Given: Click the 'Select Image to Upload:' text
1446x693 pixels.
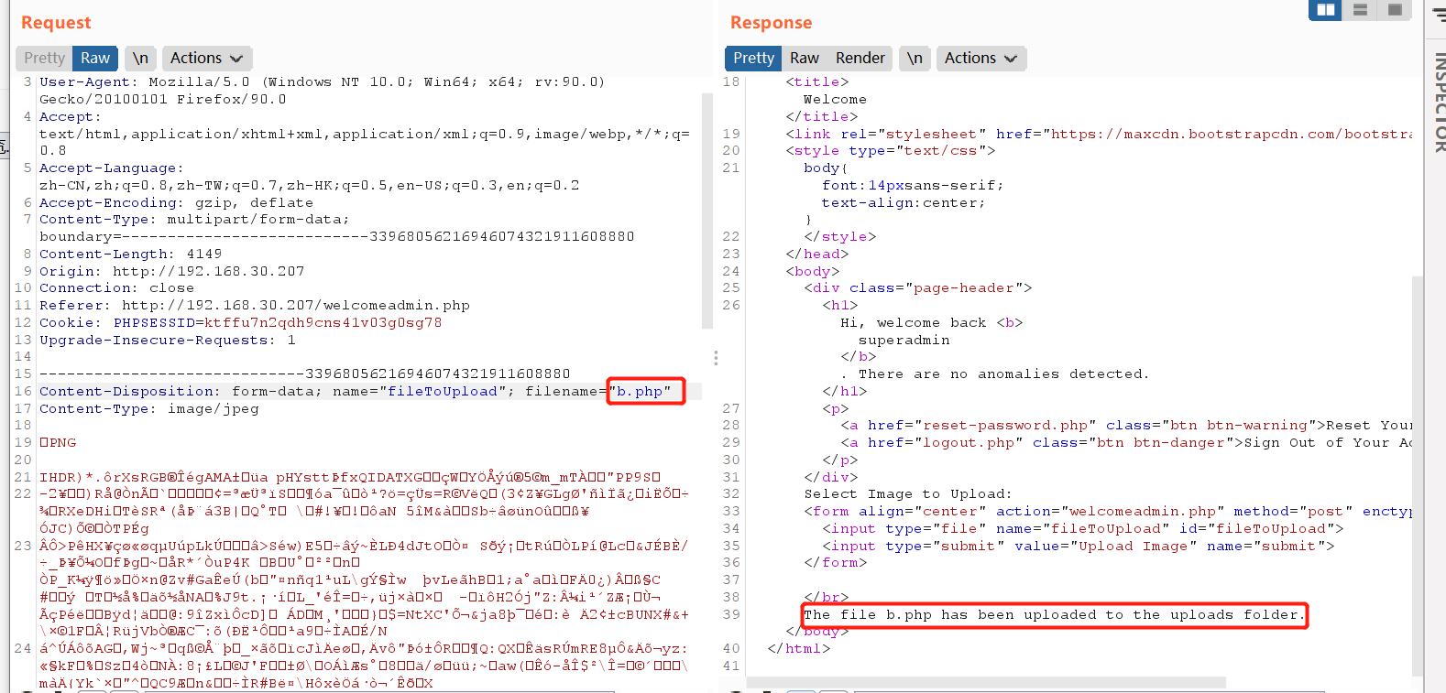Looking at the screenshot, I should [908, 493].
